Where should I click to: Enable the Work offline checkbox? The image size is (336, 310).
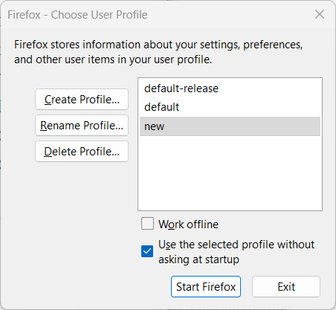coord(147,224)
